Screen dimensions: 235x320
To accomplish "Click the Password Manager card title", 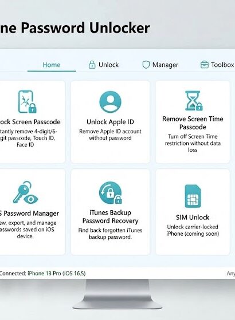I will pyautogui.click(x=29, y=214).
